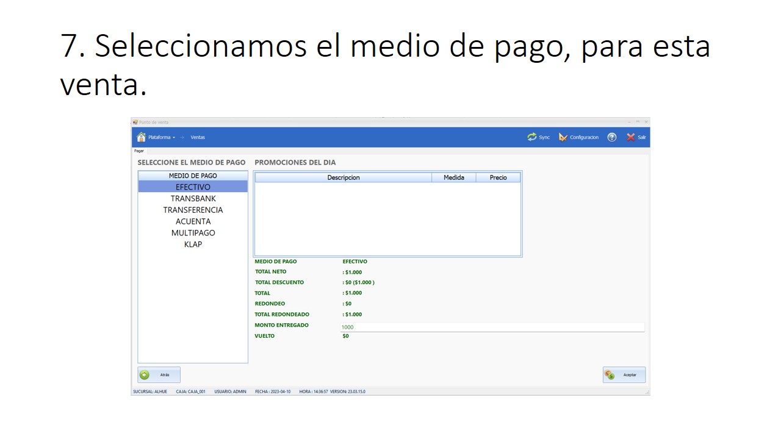The image size is (781, 439).
Task: Click USUARIO: ADMIN in status bar
Action: 230,391
